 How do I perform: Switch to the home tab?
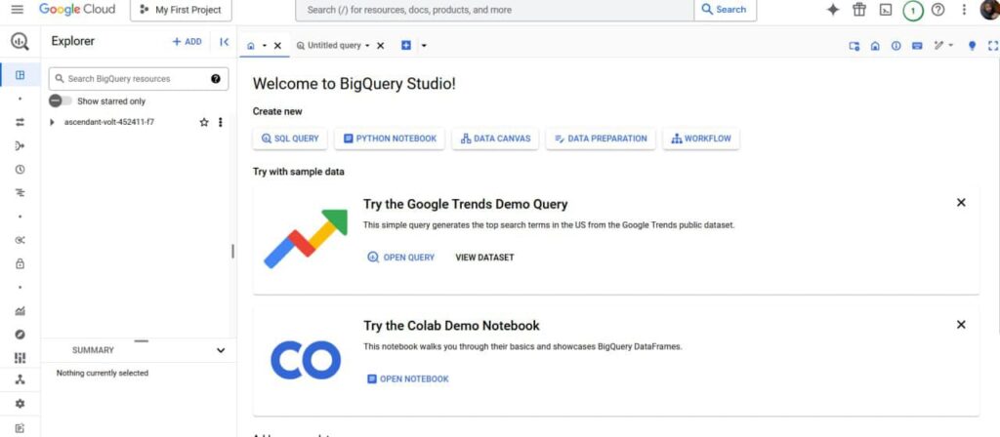coord(251,46)
